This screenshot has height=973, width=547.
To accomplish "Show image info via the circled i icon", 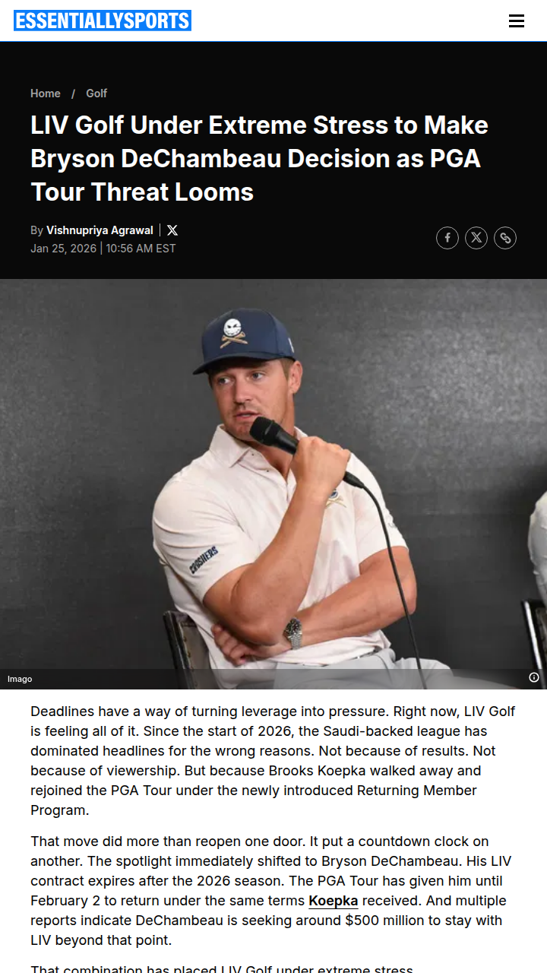I will 534,677.
